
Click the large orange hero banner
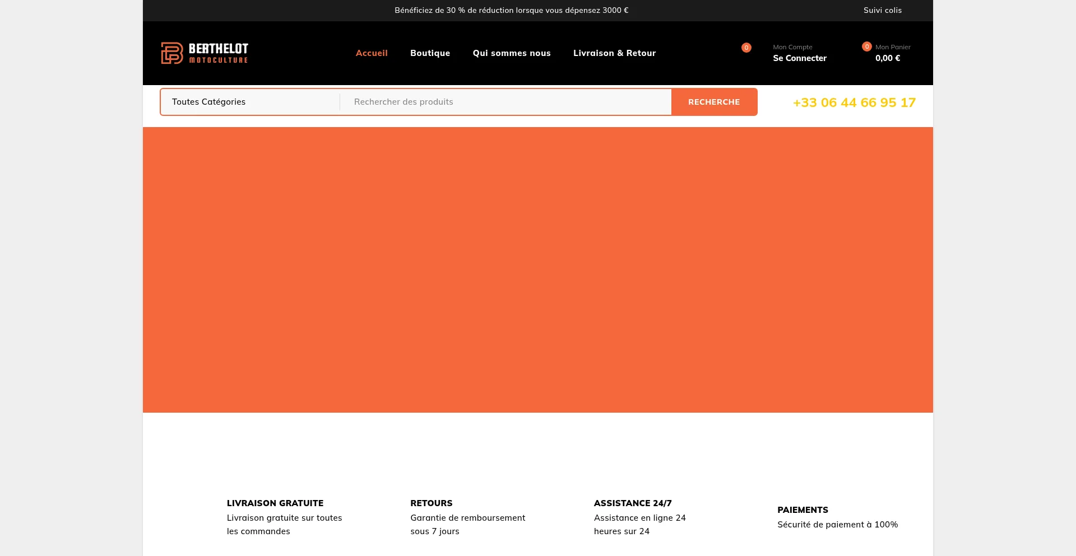coord(538,270)
